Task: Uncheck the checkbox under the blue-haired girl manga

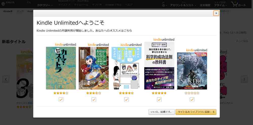Action: click(x=94, y=99)
